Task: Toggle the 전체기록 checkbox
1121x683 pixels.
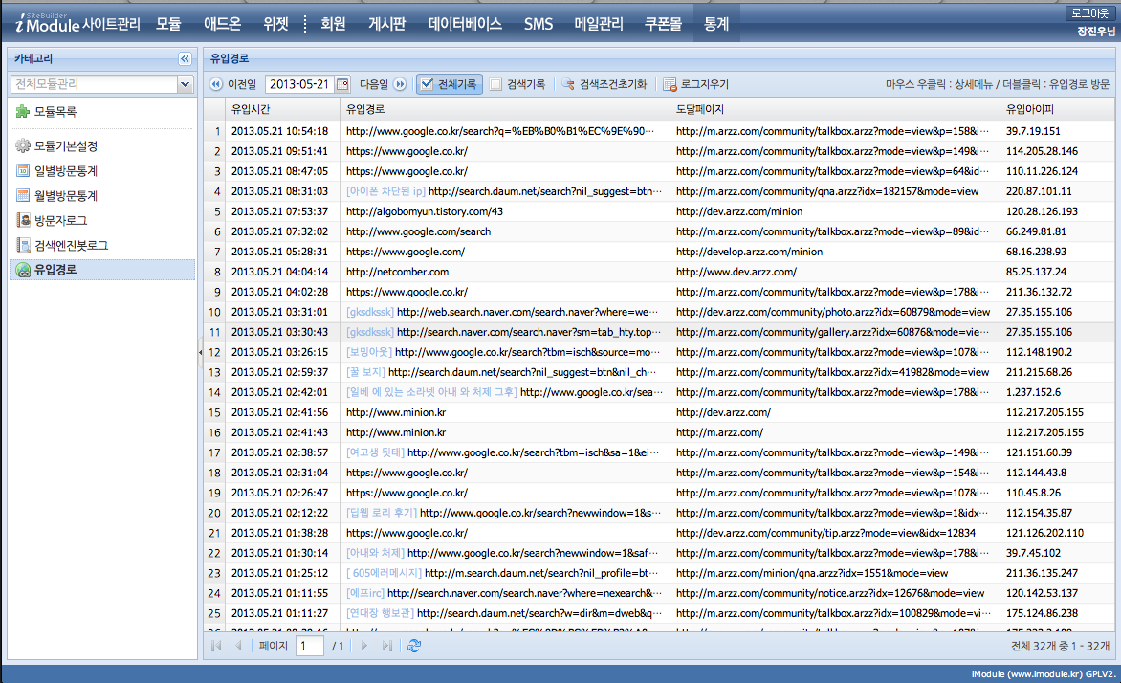Action: coord(427,84)
